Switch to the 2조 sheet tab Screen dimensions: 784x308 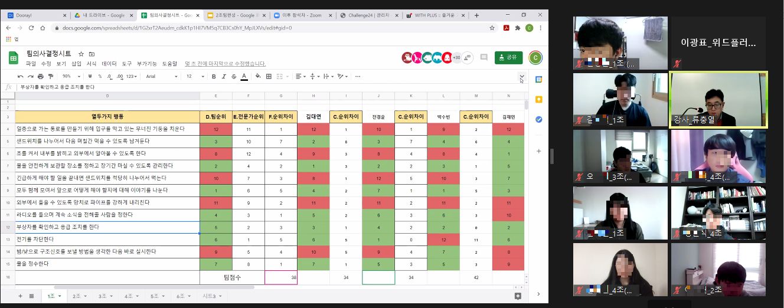79,296
